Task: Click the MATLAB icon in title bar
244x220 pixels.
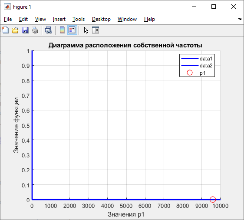Action: (x=7, y=7)
